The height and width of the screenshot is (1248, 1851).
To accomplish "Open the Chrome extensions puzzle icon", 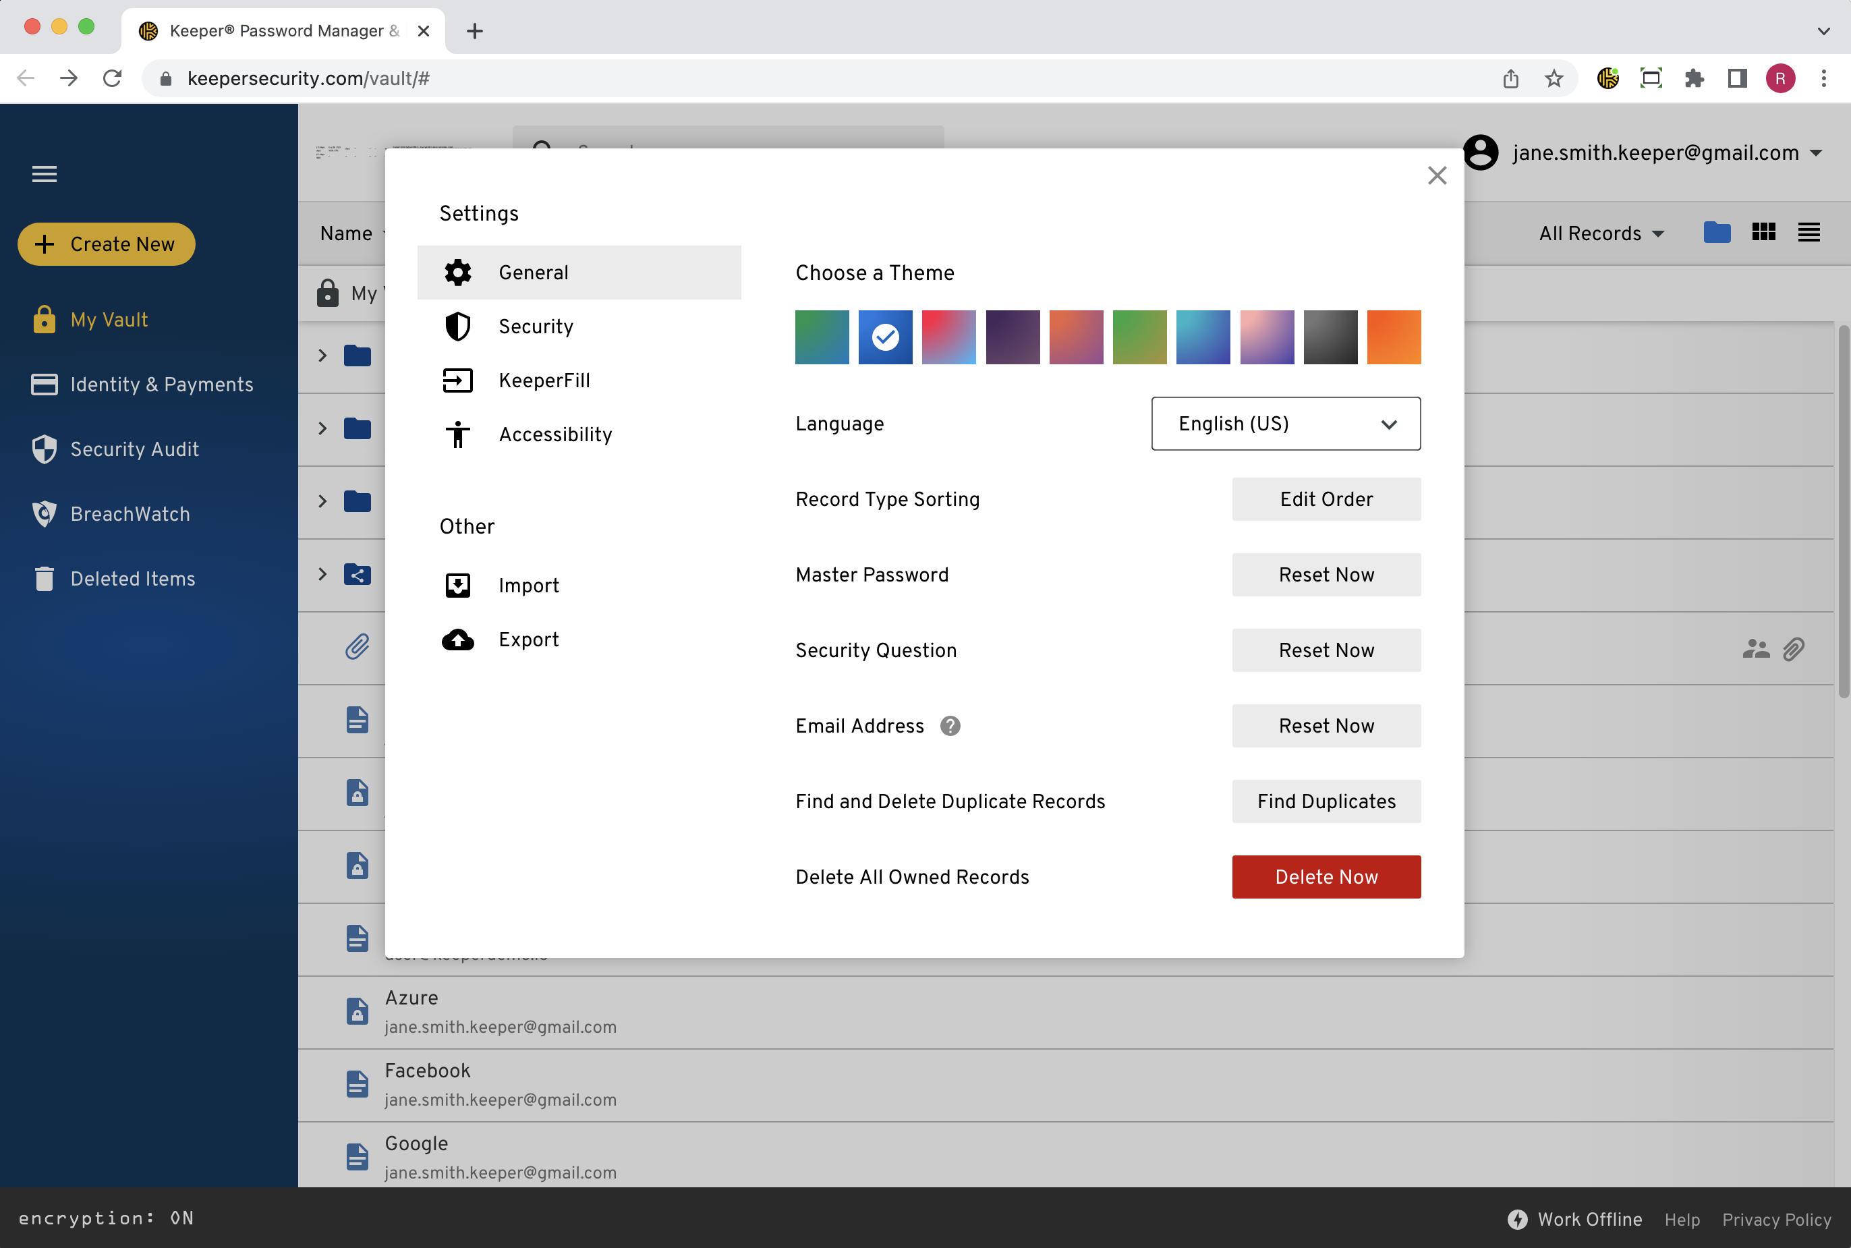I will pyautogui.click(x=1695, y=78).
